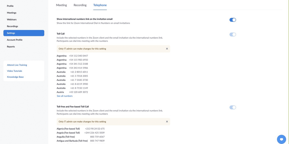Viewport: 289px width, 144px height.
Task: Select the Telephone tab
Action: click(x=100, y=5)
